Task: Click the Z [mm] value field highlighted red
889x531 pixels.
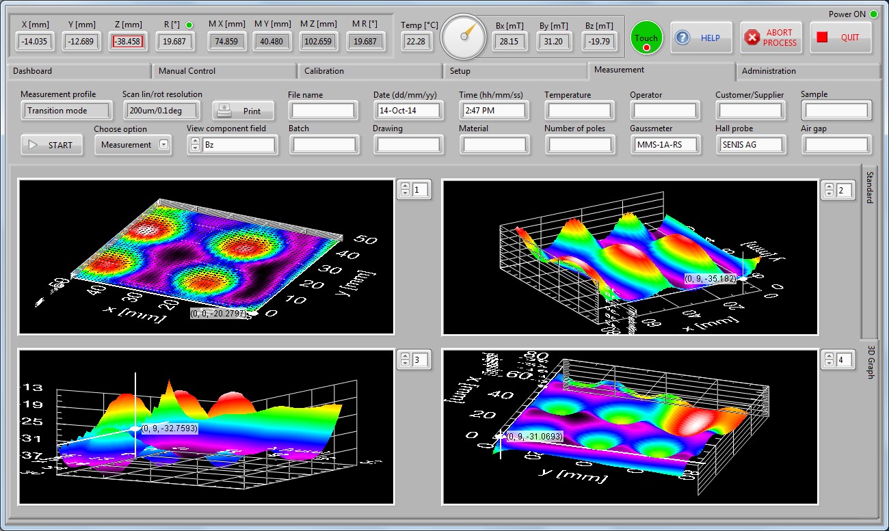Action: point(128,42)
